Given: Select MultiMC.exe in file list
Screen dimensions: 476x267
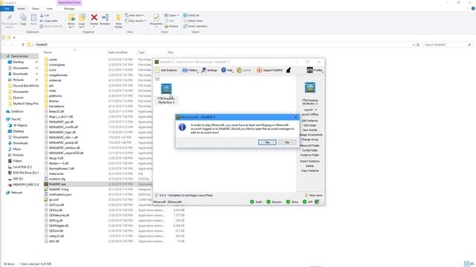Looking at the screenshot, I should point(57,184).
